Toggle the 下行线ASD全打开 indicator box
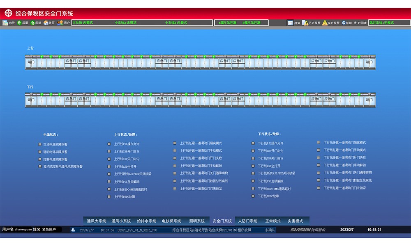The image size is (411, 246). coord(253,166)
